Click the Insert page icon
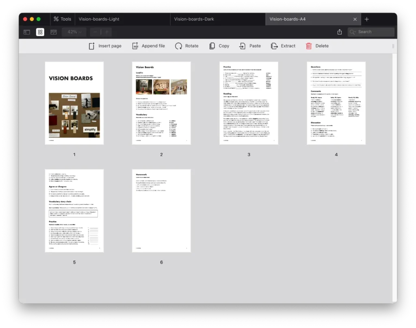 point(91,46)
